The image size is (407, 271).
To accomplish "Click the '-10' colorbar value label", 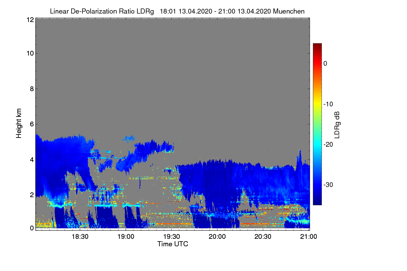I will [328, 104].
